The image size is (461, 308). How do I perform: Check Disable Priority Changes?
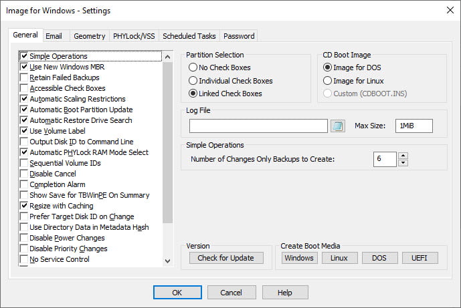pyautogui.click(x=24, y=249)
